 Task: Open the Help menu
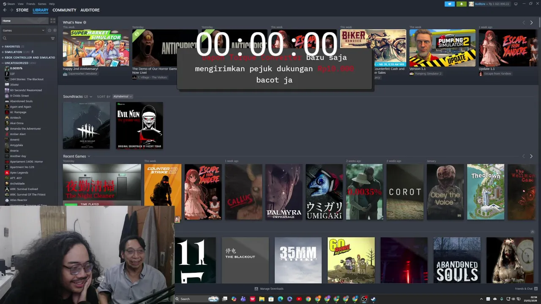coord(52,4)
